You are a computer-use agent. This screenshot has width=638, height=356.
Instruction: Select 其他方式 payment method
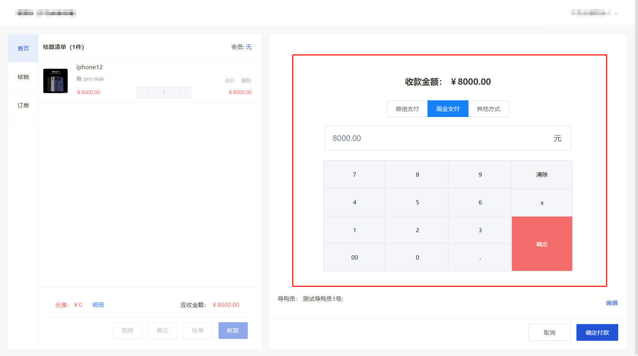tap(488, 109)
